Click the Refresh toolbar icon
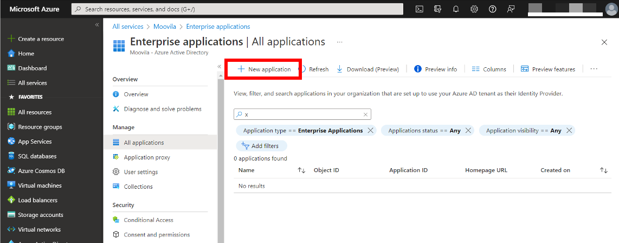This screenshot has height=243, width=619. (314, 69)
